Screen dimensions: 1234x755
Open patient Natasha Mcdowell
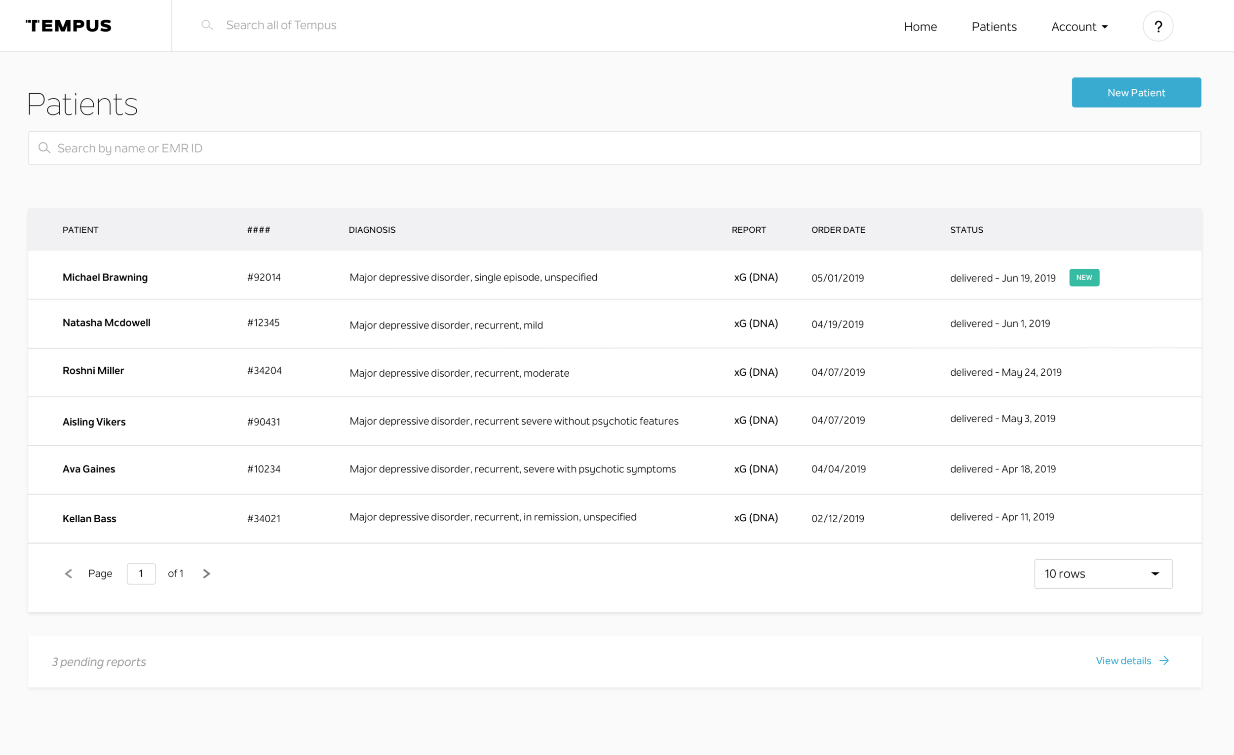point(106,323)
